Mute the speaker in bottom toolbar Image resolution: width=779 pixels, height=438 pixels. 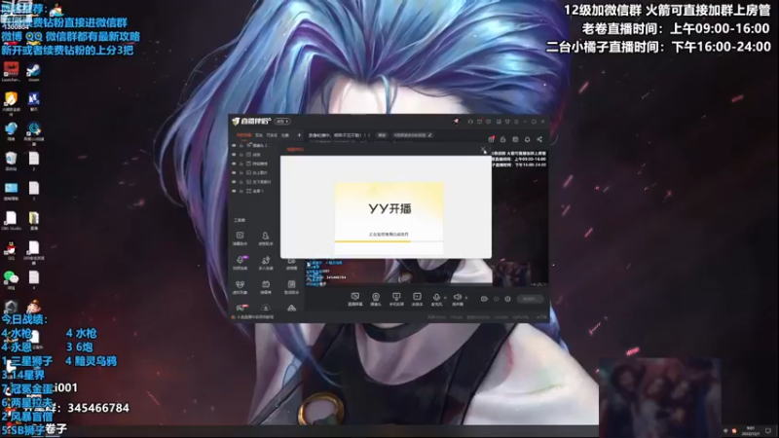pos(457,298)
